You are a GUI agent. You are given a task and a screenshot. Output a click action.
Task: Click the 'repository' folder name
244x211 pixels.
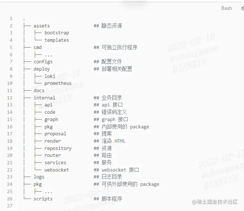click(x=58, y=148)
